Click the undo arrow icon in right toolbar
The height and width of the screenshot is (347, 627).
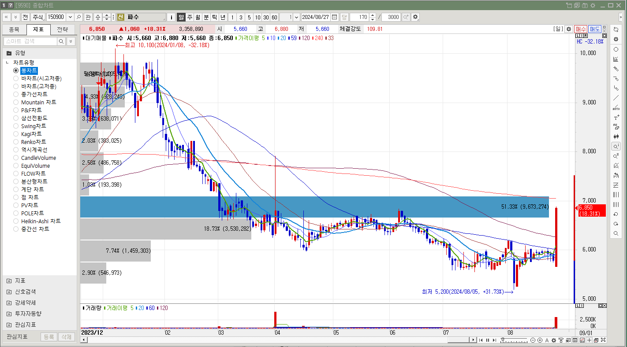point(616,214)
